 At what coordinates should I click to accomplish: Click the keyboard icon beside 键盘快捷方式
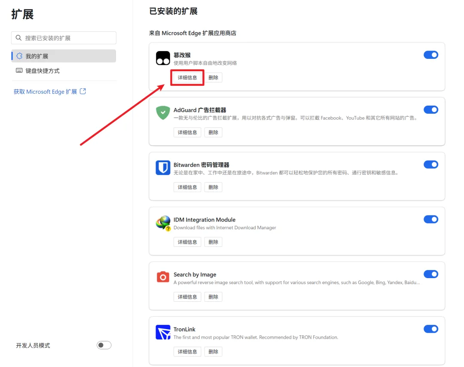pyautogui.click(x=19, y=70)
